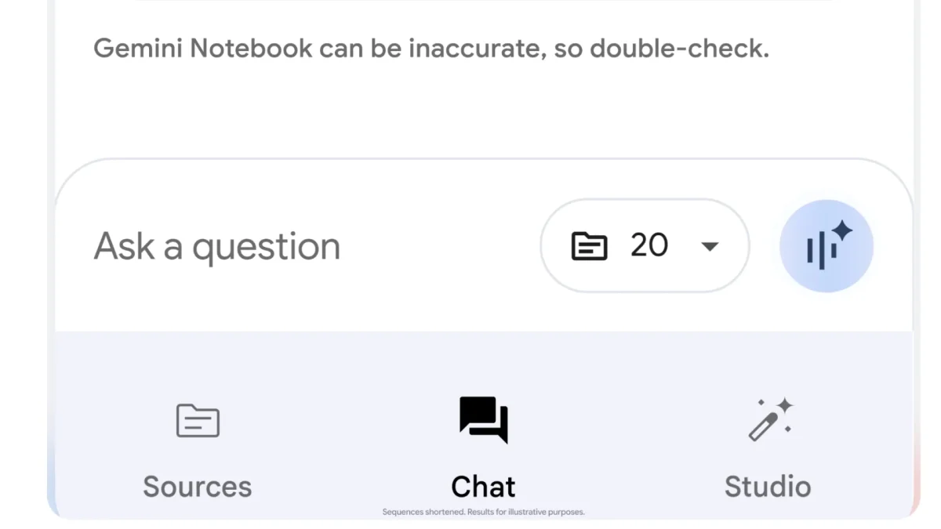Click the 'Sequences shortened' footnote text
Image resolution: width=941 pixels, height=529 pixels.
click(483, 513)
